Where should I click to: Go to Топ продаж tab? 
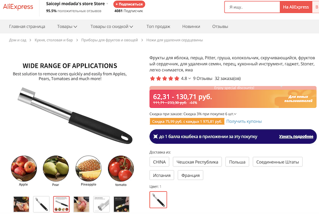(x=158, y=26)
